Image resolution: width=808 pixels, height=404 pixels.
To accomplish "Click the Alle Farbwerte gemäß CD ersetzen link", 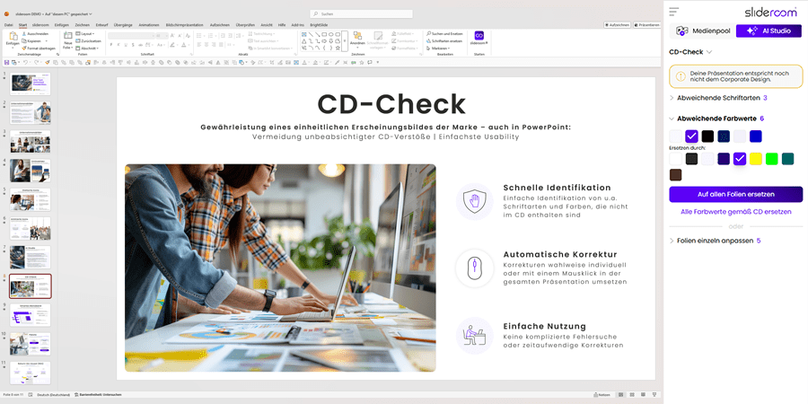I will (735, 212).
